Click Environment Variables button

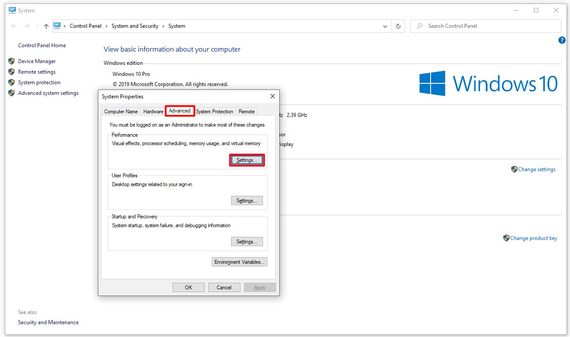coord(240,262)
